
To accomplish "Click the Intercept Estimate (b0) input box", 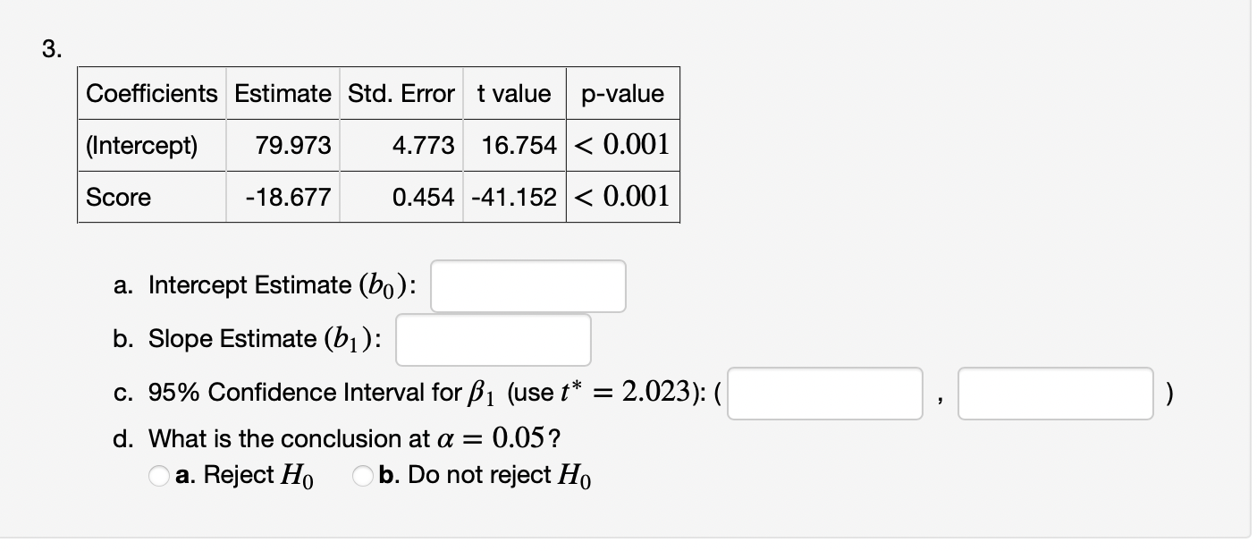I will click(528, 286).
